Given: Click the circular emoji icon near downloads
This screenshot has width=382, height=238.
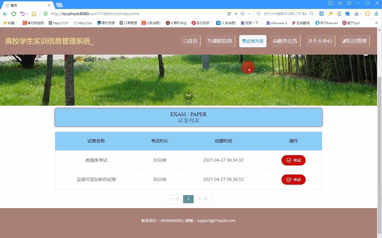Looking at the screenshot, I should (367, 14).
